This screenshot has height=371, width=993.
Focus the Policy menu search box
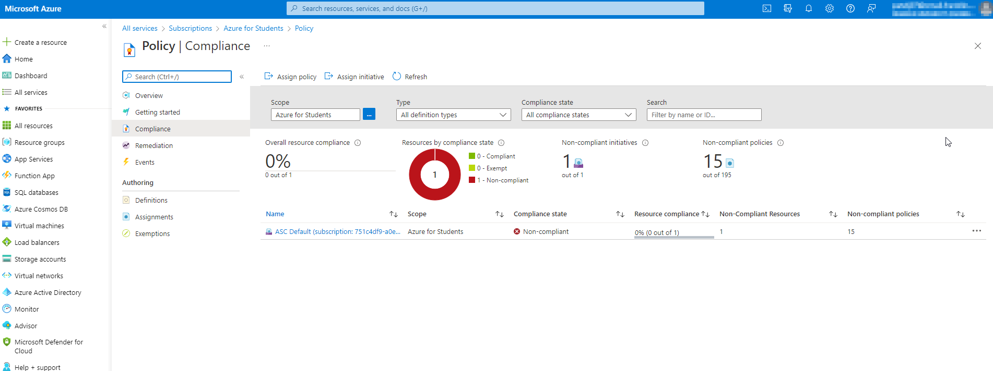[x=177, y=77]
